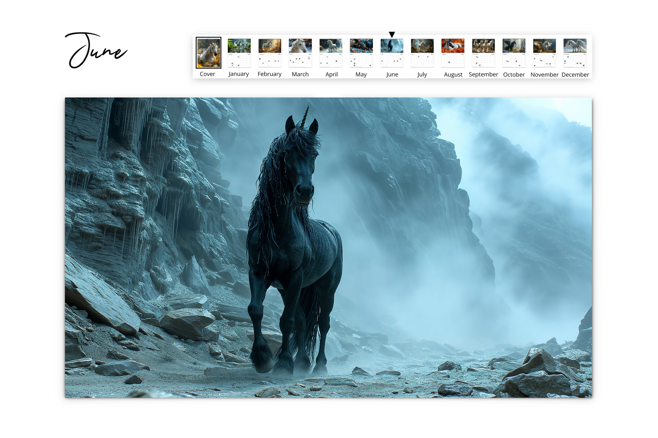Click the "December" label text

click(x=575, y=75)
